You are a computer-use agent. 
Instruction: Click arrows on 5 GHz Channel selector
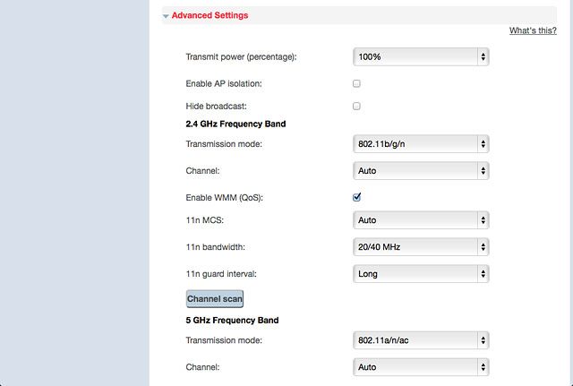tap(483, 367)
